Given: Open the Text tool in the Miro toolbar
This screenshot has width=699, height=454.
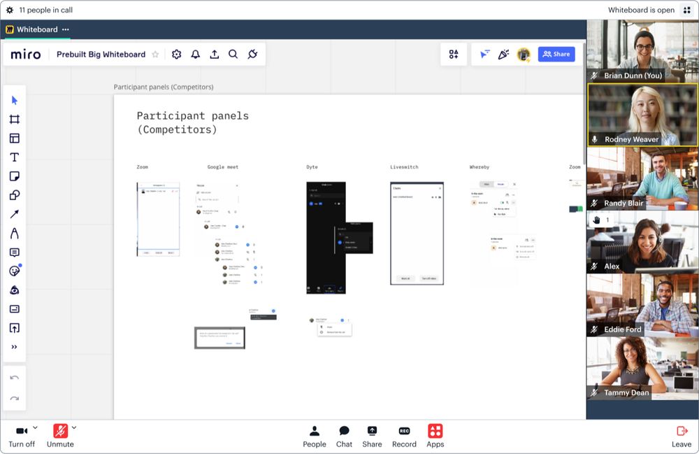Looking at the screenshot, I should coord(14,157).
